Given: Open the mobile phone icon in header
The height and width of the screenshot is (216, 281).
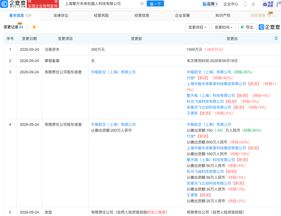Looking at the screenshot, I should tap(245, 4).
